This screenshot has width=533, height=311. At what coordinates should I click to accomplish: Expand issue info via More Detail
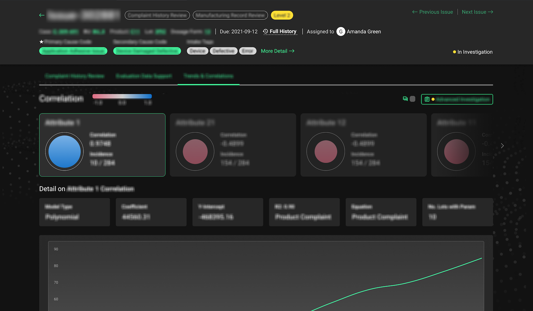pyautogui.click(x=277, y=51)
